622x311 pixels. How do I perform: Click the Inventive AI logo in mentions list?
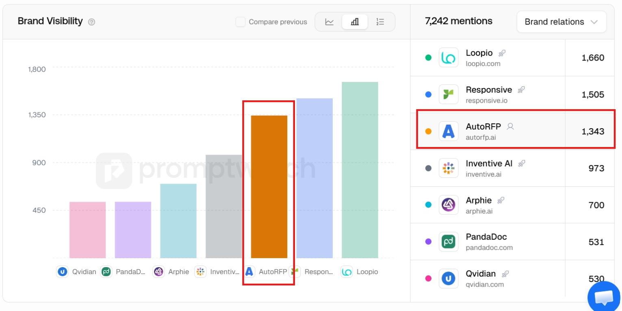tap(449, 168)
